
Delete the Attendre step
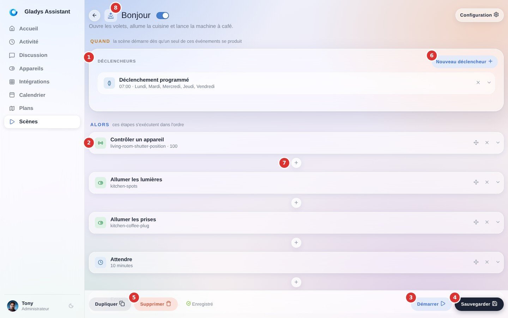487,262
